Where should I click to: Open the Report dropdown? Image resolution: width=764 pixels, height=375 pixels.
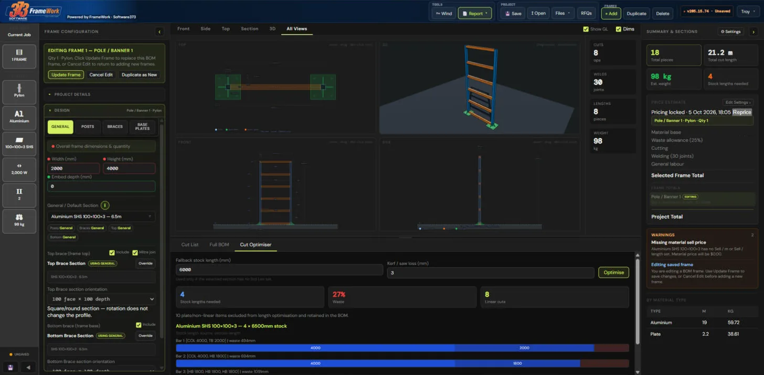coord(475,13)
